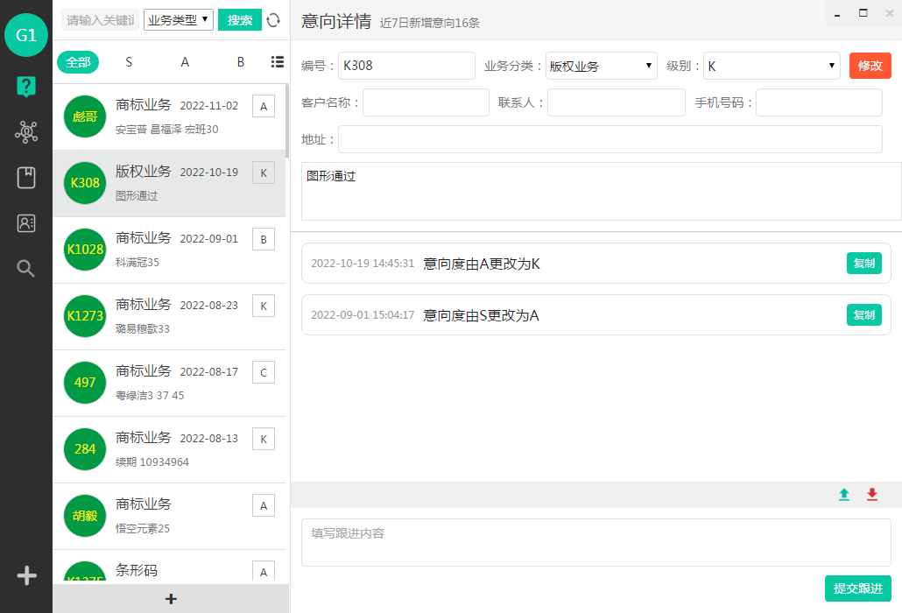This screenshot has height=613, width=902.
Task: Open the bookmark page sidebar icon
Action: 26,178
